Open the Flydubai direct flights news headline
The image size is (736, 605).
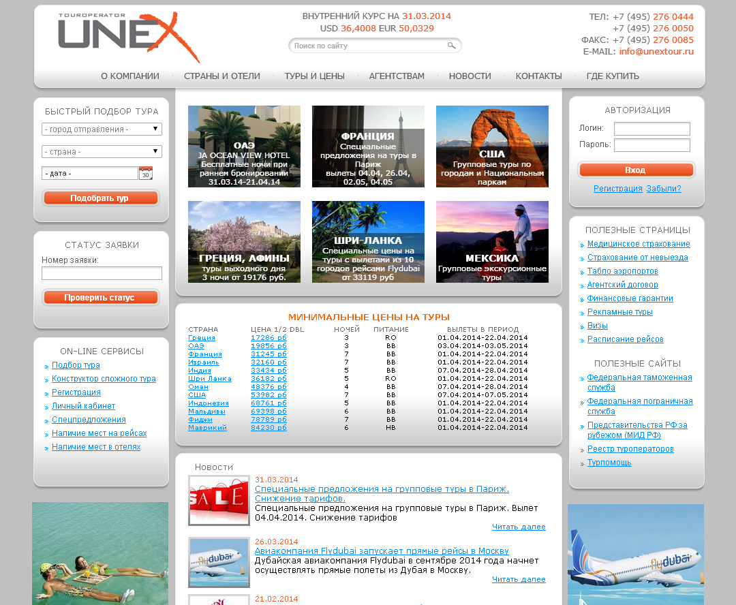(382, 550)
